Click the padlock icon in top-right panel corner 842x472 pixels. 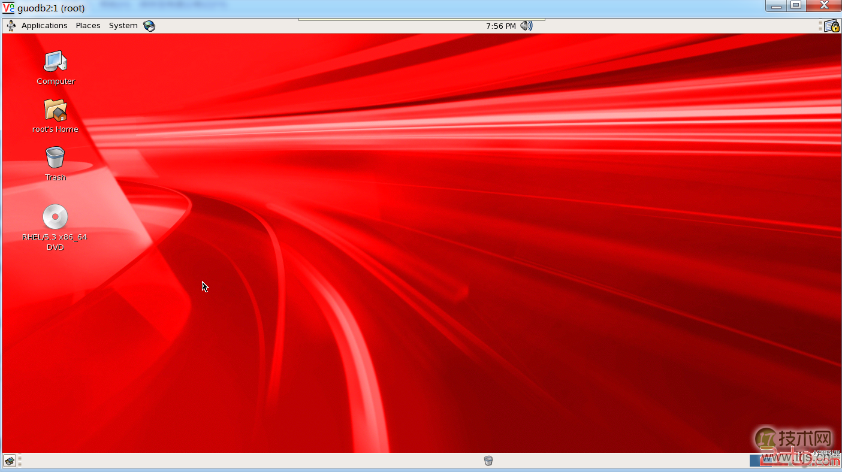point(831,26)
